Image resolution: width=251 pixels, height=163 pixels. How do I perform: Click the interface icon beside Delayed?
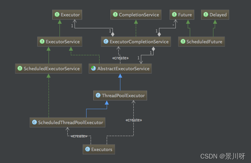click(x=206, y=15)
